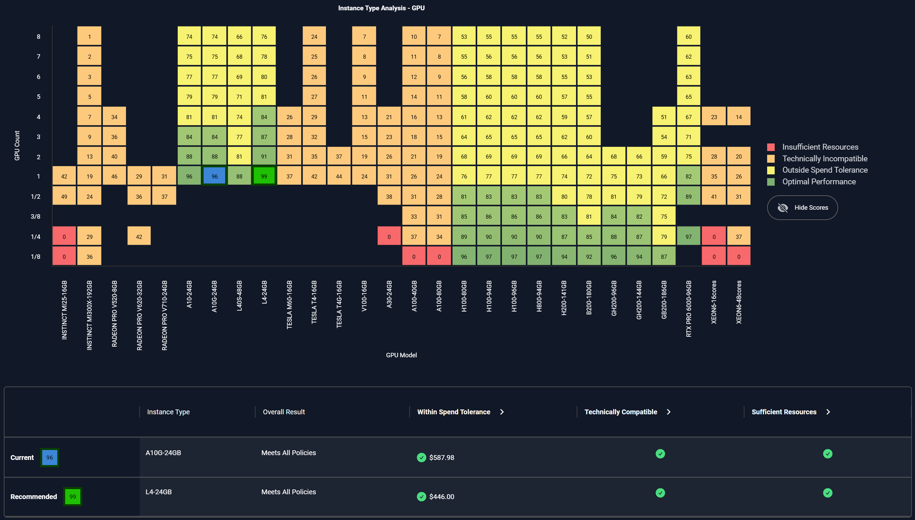This screenshot has height=520, width=915.
Task: Click Current row Technically Compatible checkmark icon
Action: (660, 453)
